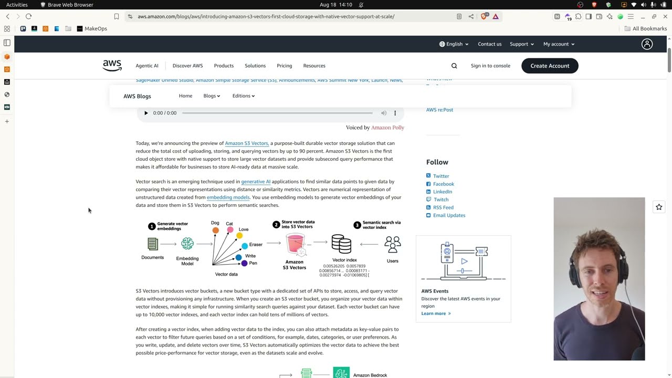The width and height of the screenshot is (672, 378).
Task: Open audio player three-dot options
Action: click(x=395, y=113)
